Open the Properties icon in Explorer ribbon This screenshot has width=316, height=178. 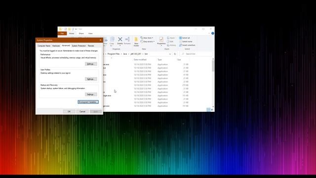click(x=161, y=42)
